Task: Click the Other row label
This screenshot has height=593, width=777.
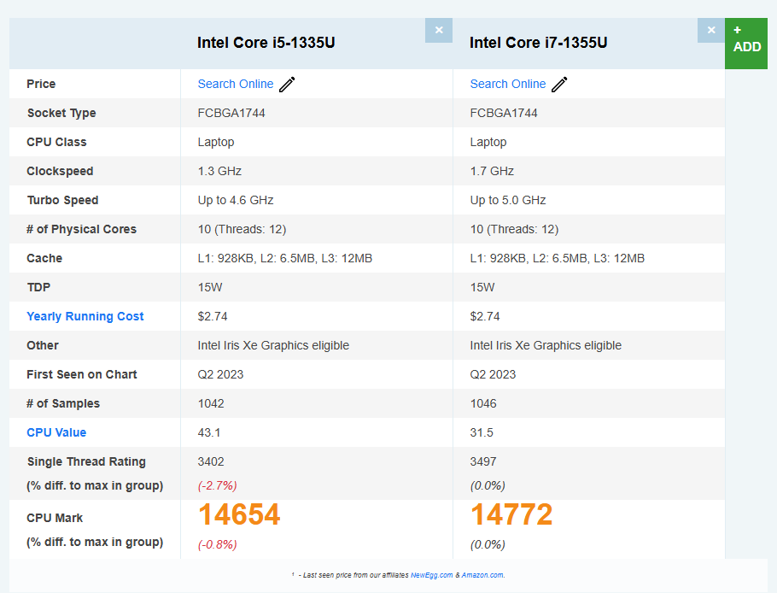Action: point(43,345)
